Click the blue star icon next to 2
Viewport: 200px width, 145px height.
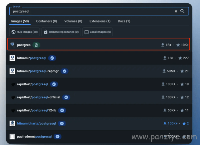[x=184, y=124]
